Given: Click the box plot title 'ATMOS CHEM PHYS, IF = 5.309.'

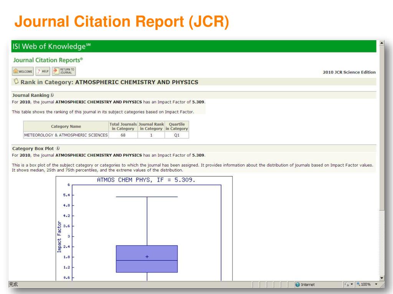Looking at the screenshot, I should [146, 180].
